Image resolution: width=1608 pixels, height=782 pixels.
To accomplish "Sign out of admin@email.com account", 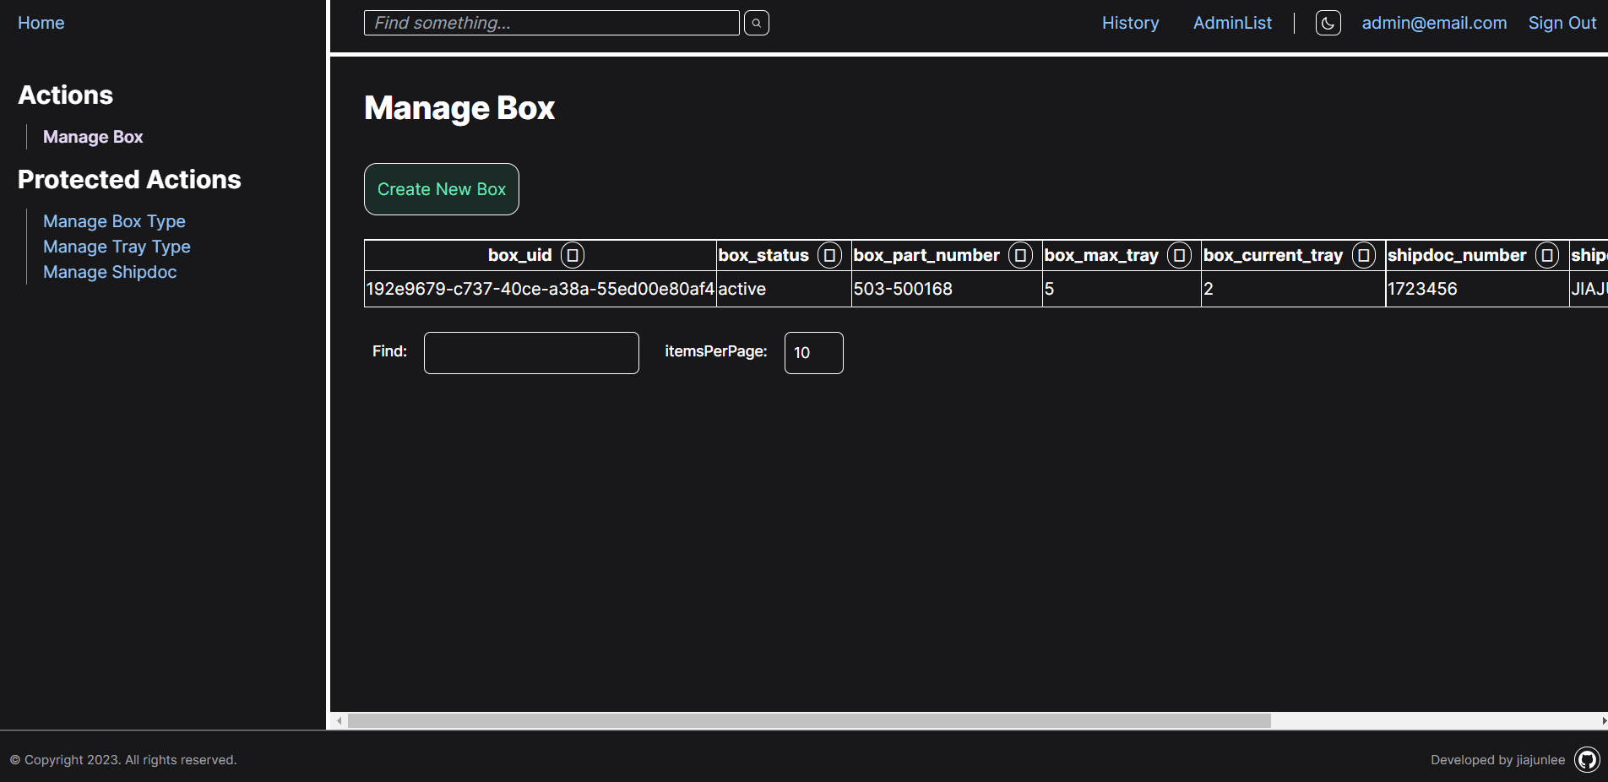I will [x=1561, y=23].
